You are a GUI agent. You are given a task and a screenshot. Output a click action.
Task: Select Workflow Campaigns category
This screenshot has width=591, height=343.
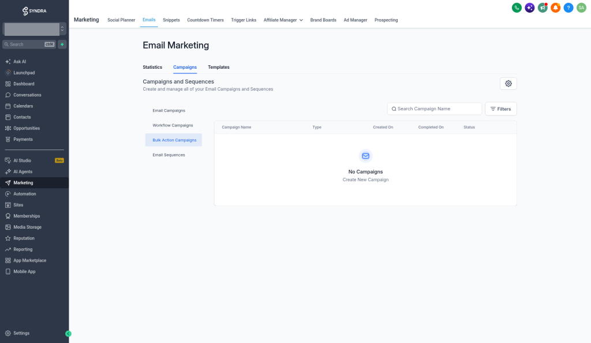click(x=174, y=125)
